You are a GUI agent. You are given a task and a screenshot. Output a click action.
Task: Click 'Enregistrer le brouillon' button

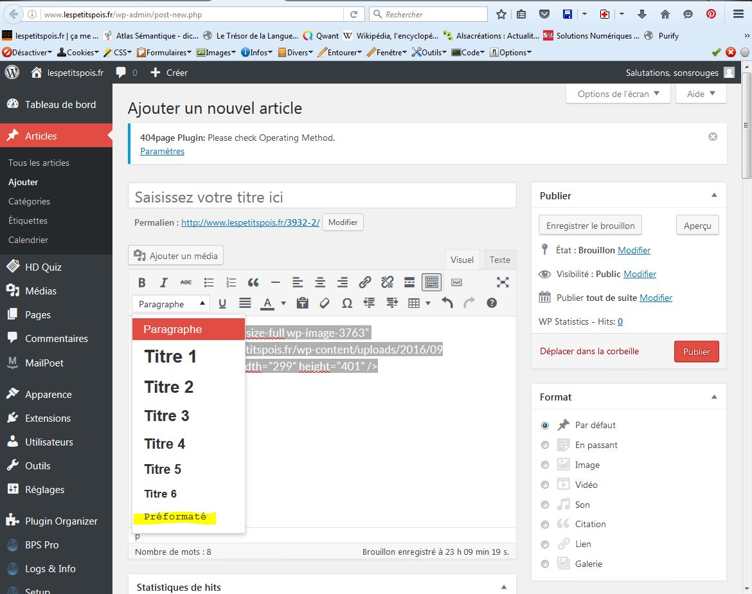(x=590, y=226)
